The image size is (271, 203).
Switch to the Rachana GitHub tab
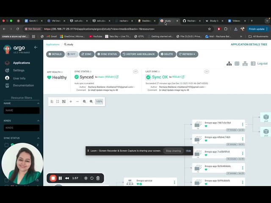[x=191, y=21]
